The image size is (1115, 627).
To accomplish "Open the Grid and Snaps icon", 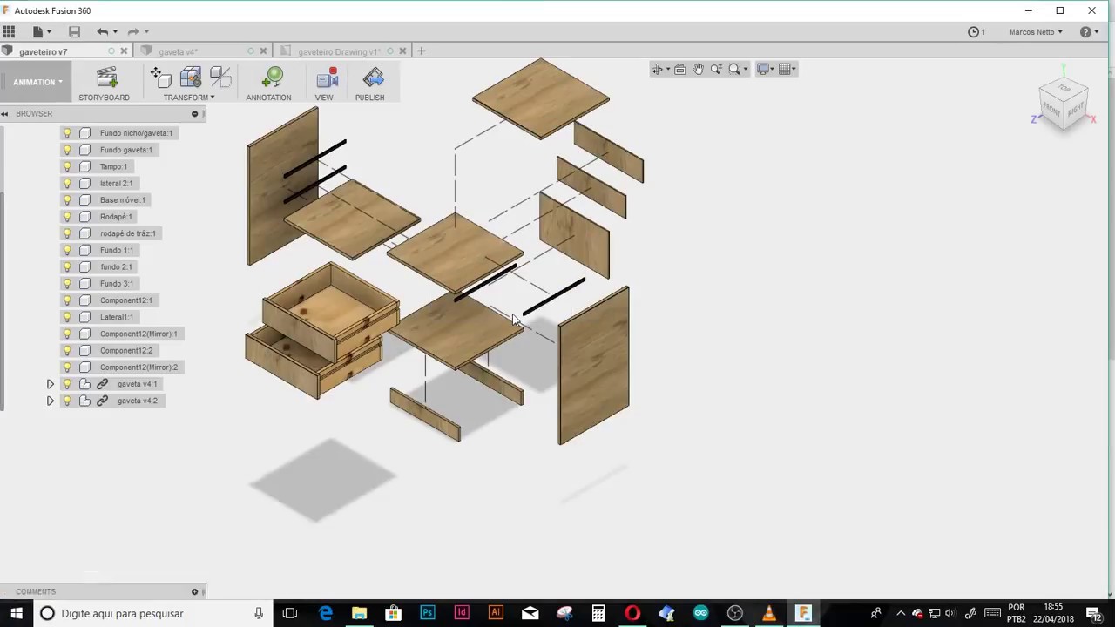I will pos(785,70).
